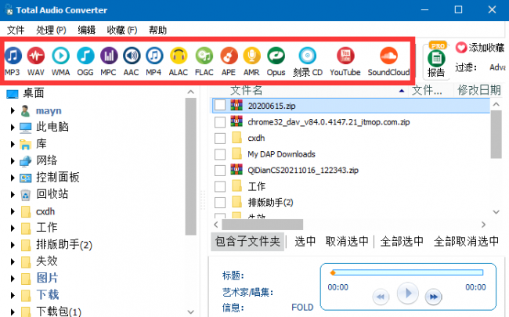This screenshot has width=509, height=317.
Task: Expand 下载 folder in tree
Action: click(13, 295)
